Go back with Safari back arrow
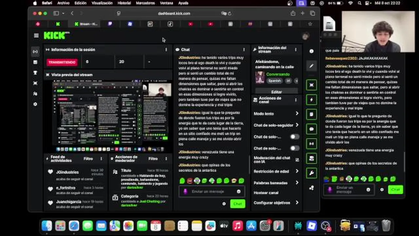 [72, 13]
